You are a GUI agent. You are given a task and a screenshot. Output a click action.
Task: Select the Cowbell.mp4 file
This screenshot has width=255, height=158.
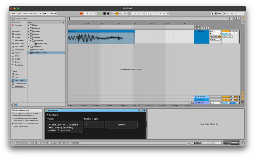42,43
